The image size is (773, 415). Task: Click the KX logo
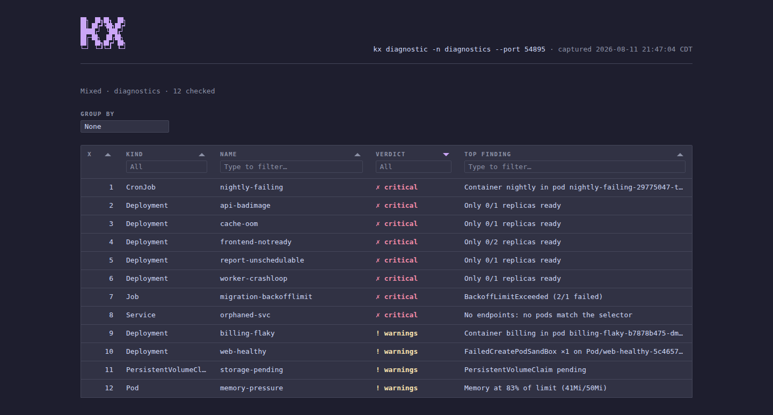pos(103,33)
